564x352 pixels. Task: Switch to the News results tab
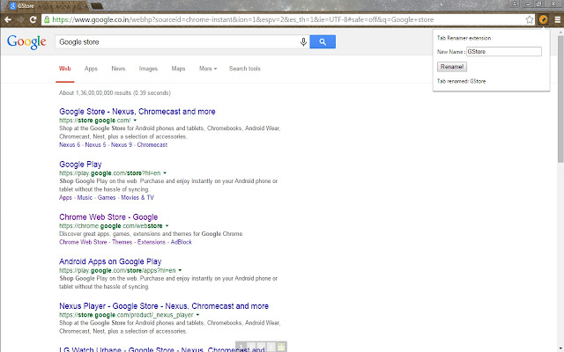[118, 69]
